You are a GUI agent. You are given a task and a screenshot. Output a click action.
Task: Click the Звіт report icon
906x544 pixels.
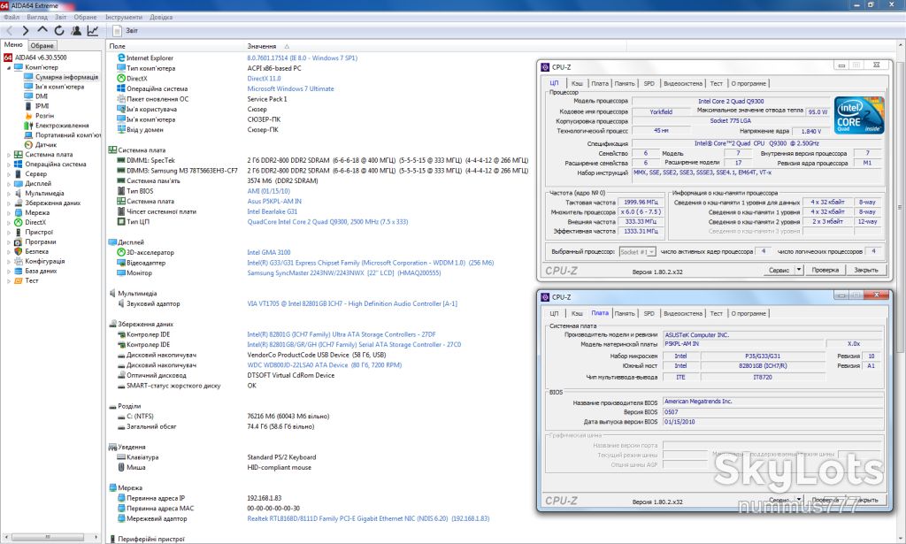118,31
